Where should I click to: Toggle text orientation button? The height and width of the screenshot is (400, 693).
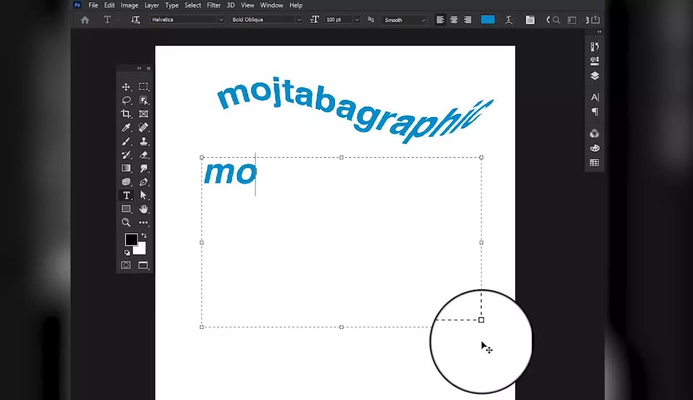[x=135, y=20]
